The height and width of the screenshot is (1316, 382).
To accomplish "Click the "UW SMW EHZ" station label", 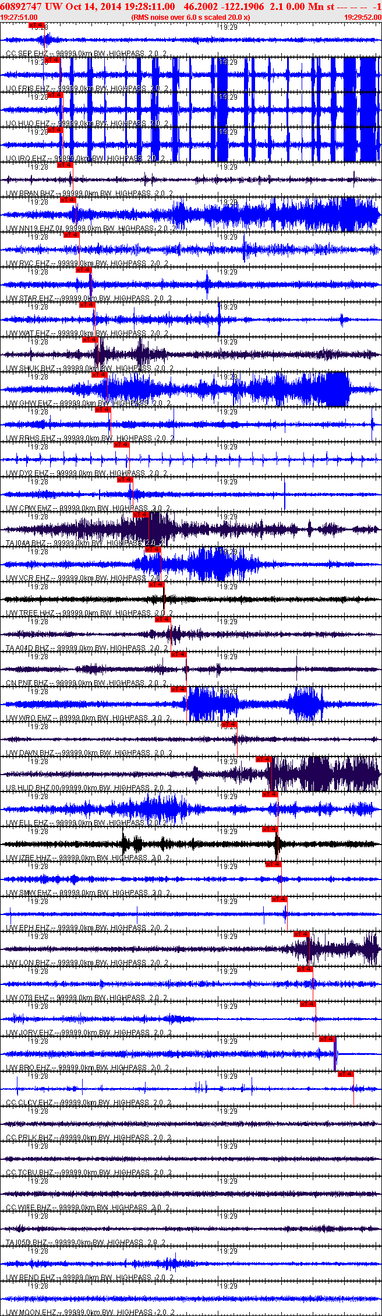I will 29,893.
